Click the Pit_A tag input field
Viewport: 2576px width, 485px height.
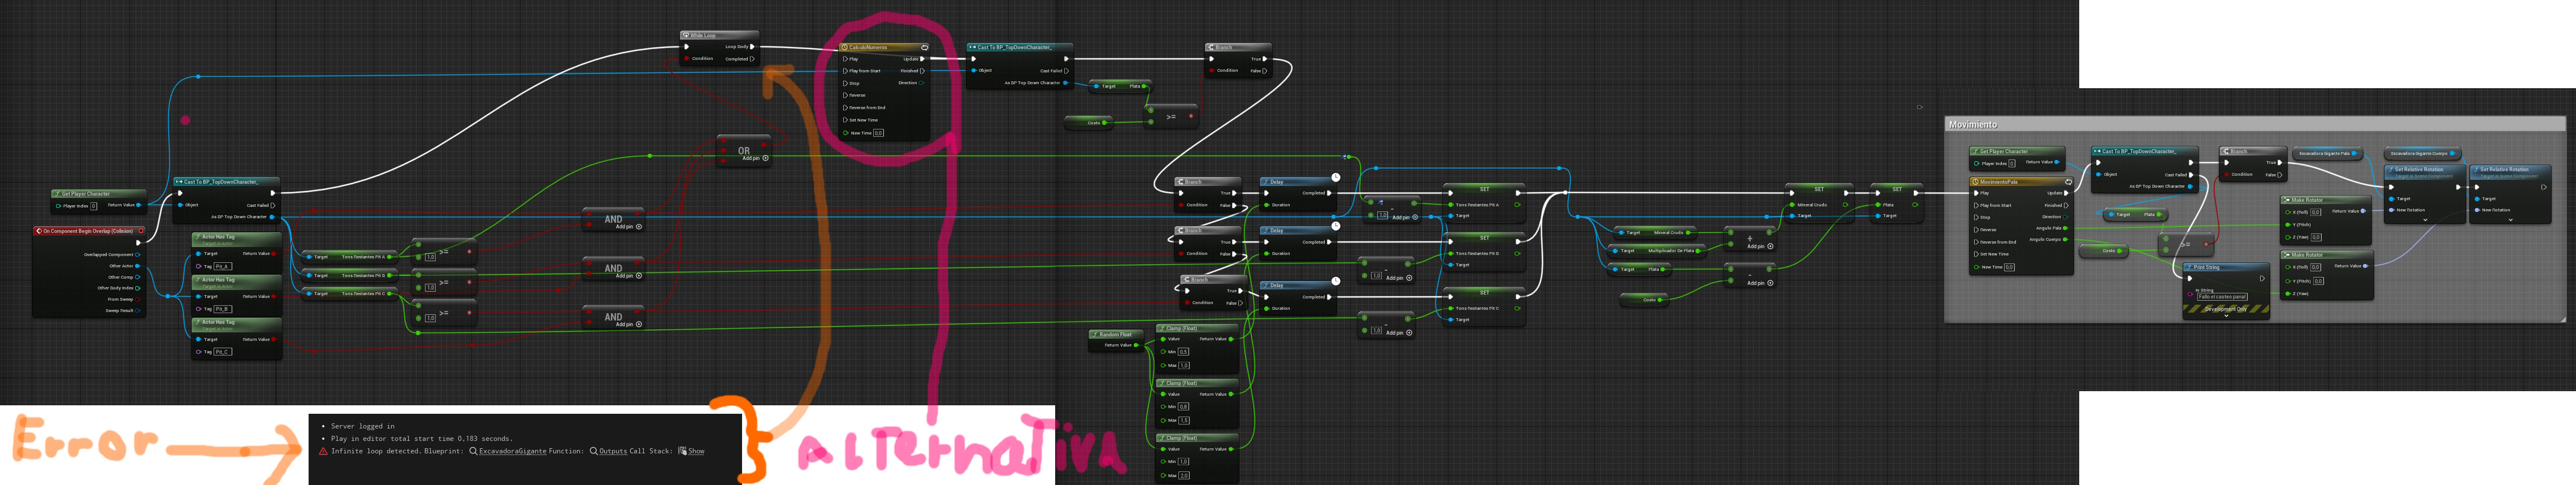point(222,267)
